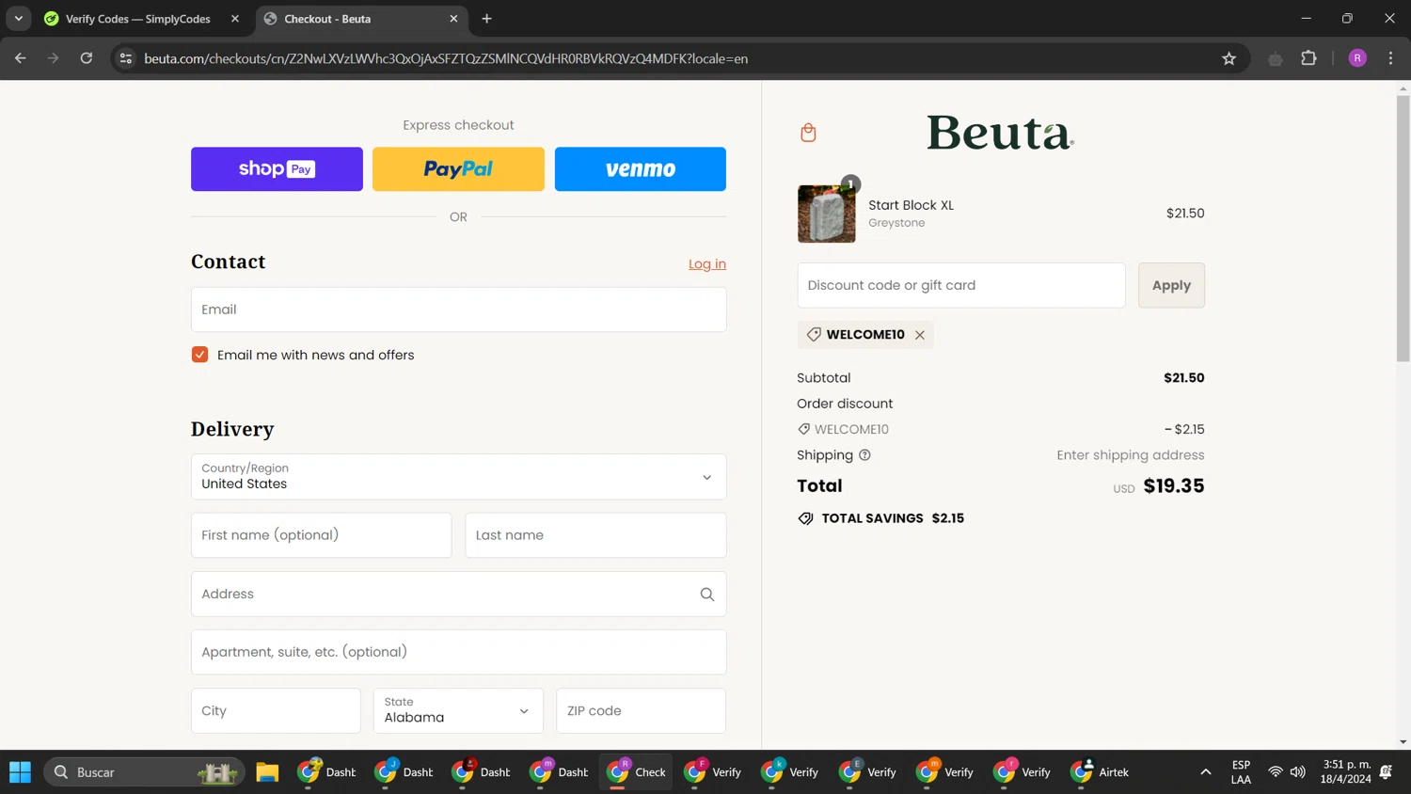Remove the WELCOME10 discount tag
This screenshot has width=1411, height=794.
click(920, 335)
